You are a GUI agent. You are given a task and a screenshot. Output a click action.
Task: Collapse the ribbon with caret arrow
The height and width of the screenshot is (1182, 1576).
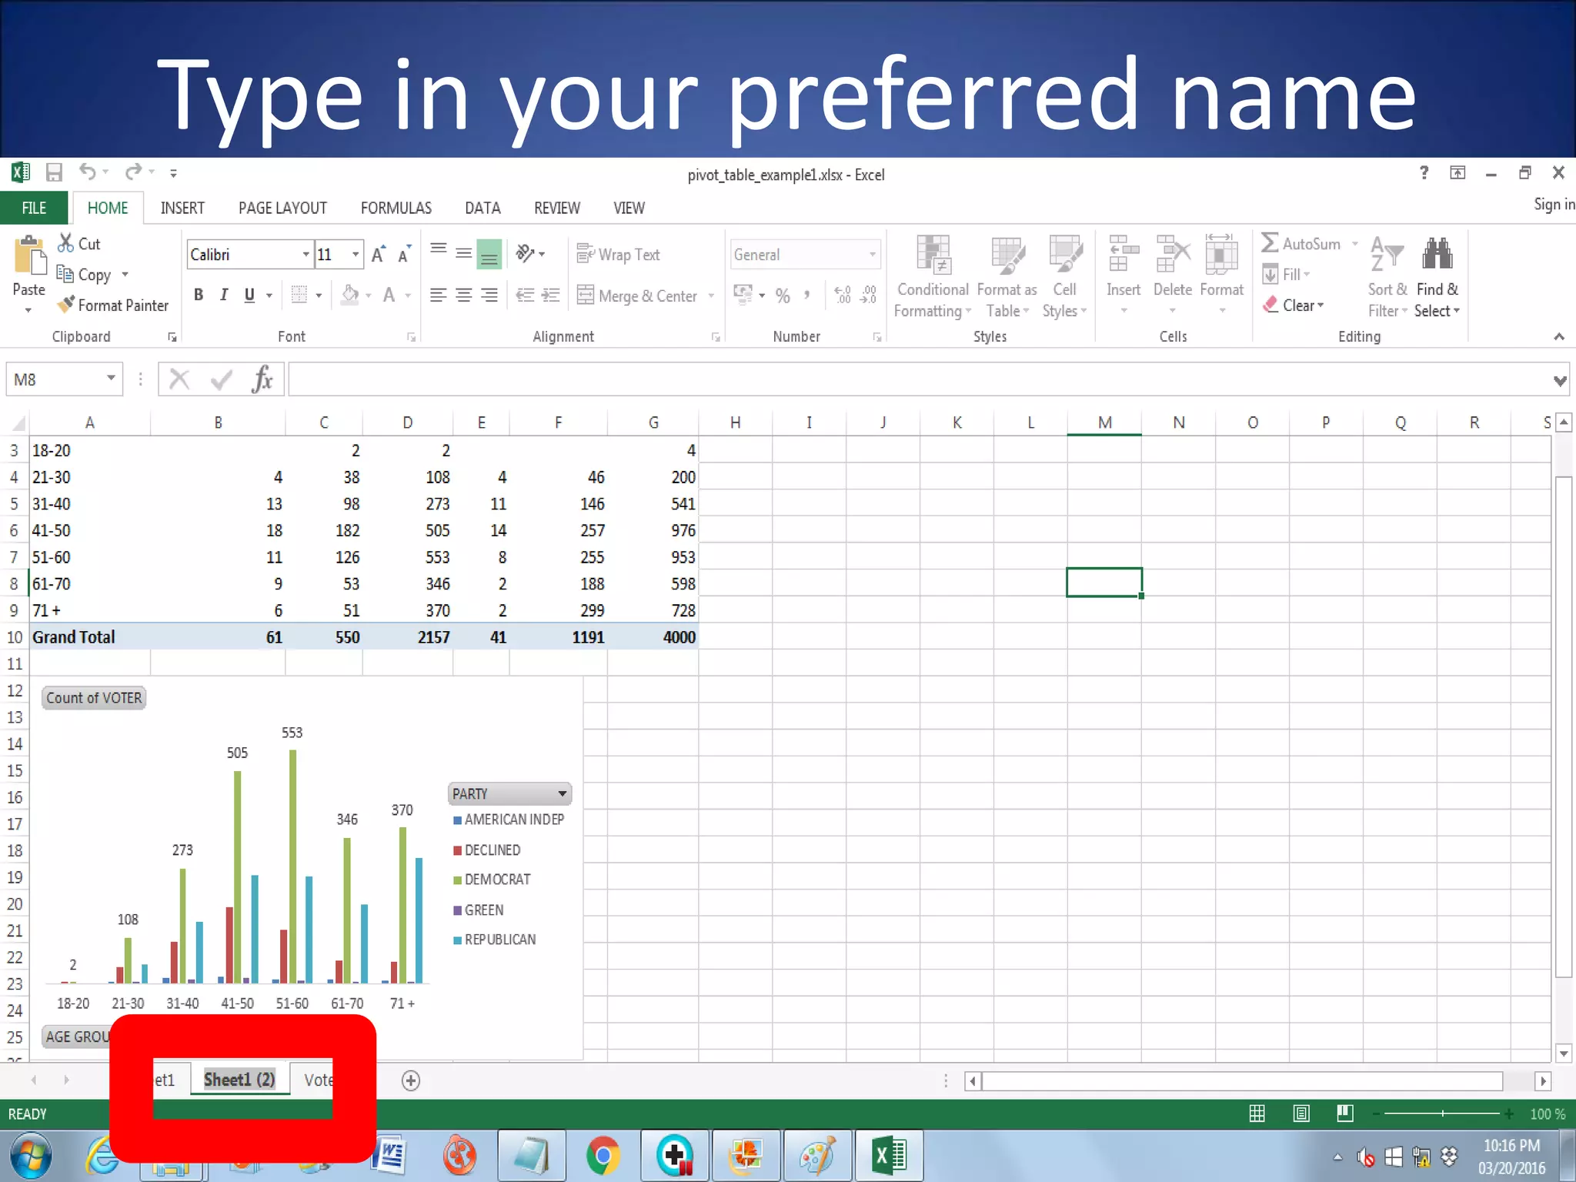tap(1559, 336)
